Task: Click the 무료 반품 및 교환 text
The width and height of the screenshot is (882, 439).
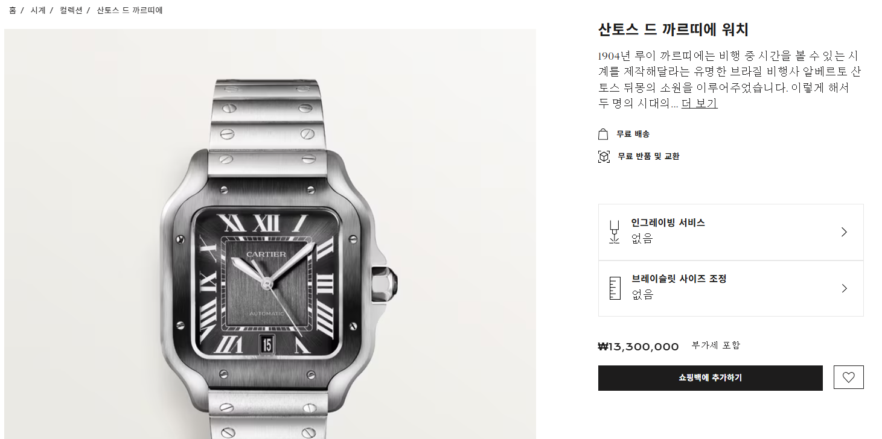Action: (x=648, y=157)
